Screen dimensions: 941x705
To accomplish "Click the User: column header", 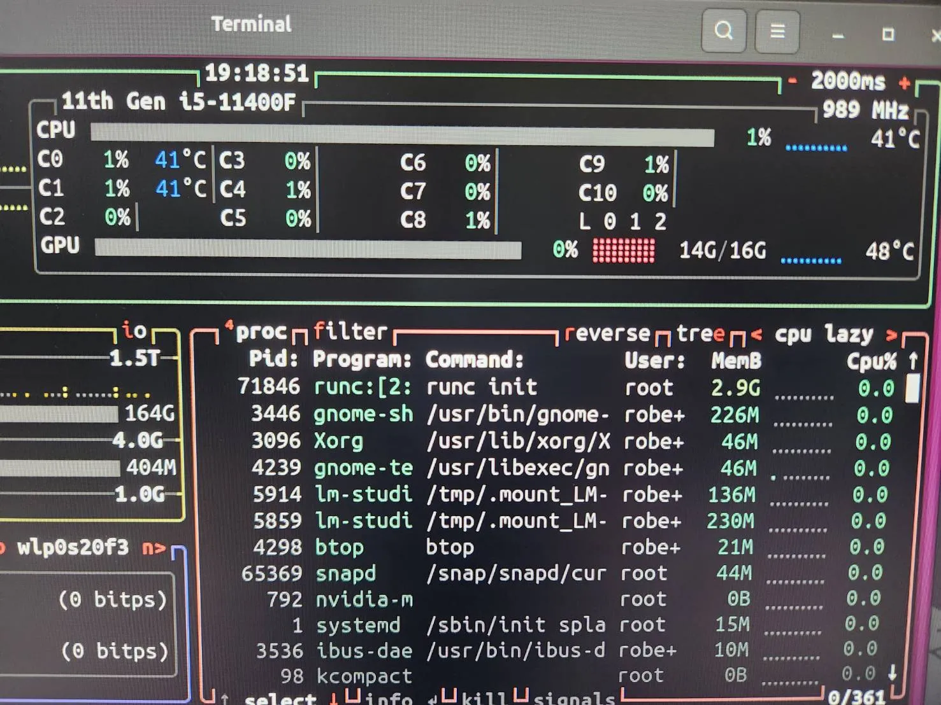I will click(x=654, y=361).
